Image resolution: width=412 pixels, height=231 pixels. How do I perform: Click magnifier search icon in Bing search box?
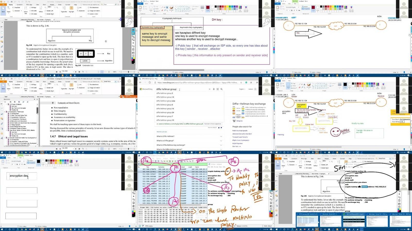pyautogui.click(x=221, y=89)
